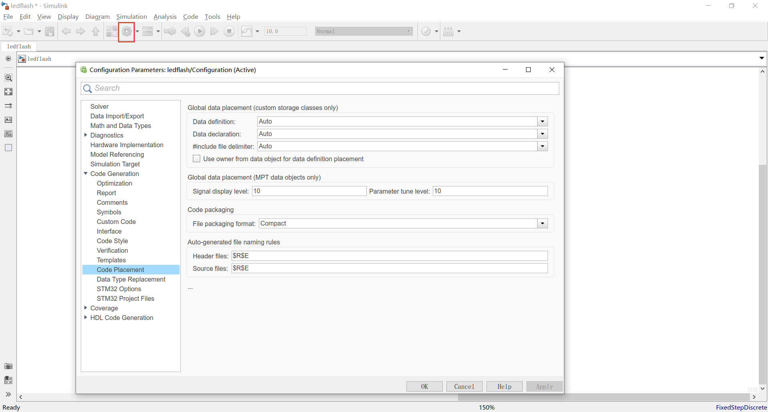Click the Build Model toolbar icon
This screenshot has height=412, width=768.
pos(449,31)
